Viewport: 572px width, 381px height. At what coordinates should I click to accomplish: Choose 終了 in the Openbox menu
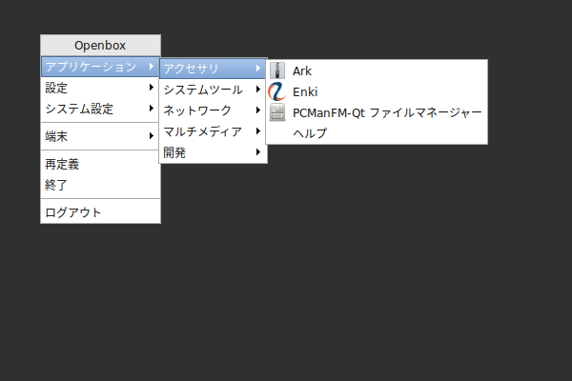[x=100, y=185]
